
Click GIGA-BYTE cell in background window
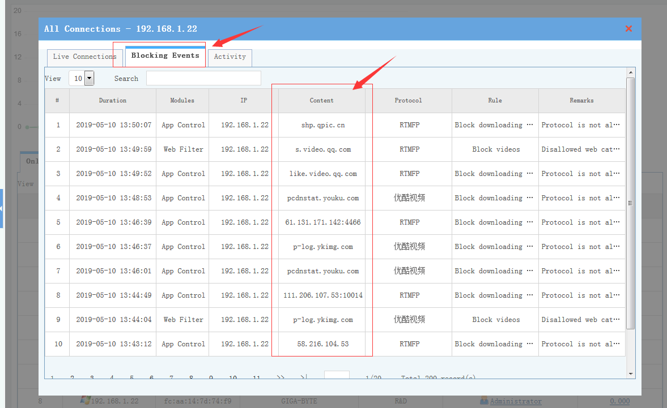pyautogui.click(x=299, y=401)
